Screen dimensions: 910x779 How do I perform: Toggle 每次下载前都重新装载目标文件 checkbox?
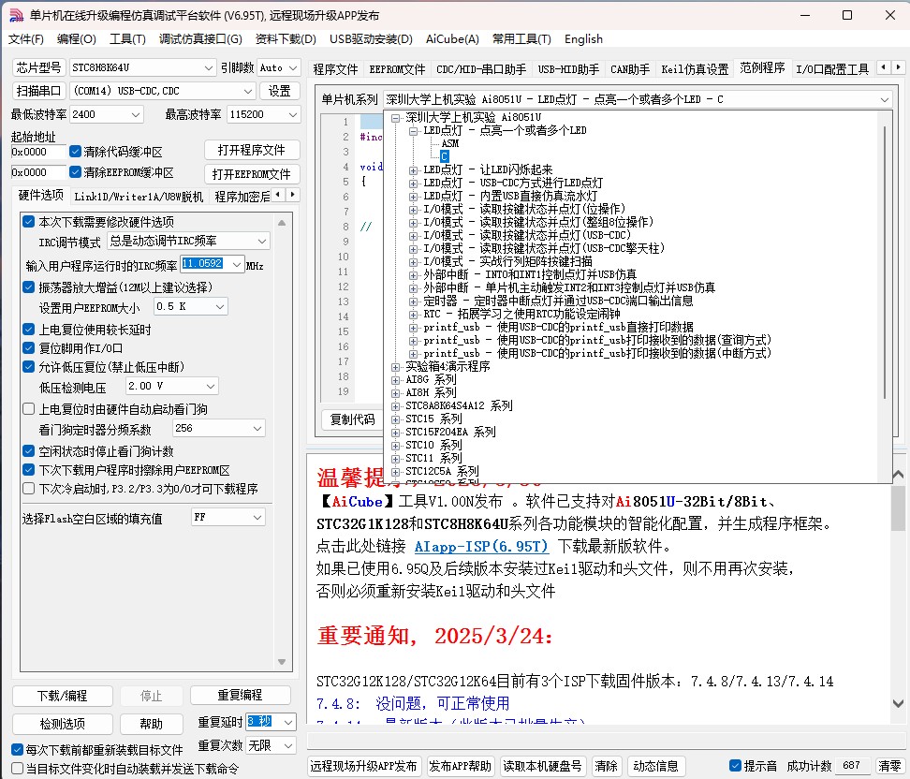tap(18, 749)
